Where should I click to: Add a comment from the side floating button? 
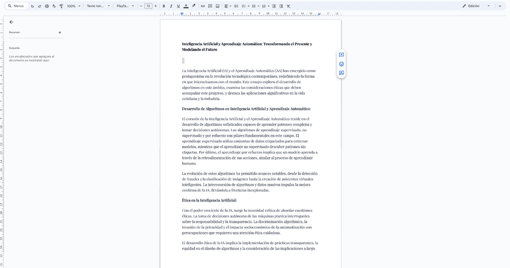(341, 55)
